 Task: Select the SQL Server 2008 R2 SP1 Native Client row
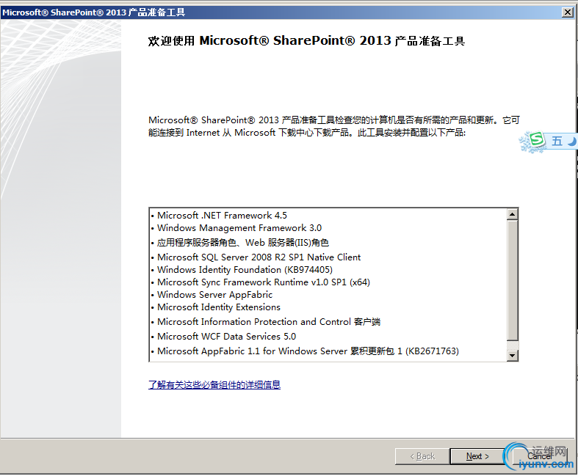coord(256,257)
